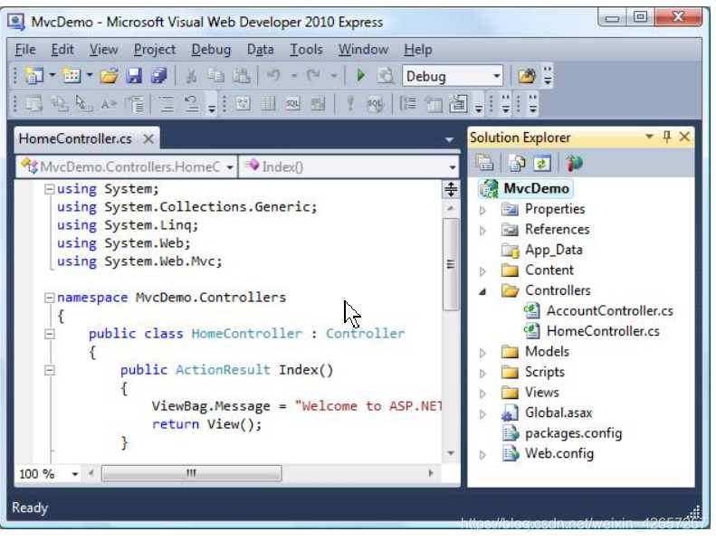Screen dimensions: 716x541
Task: Start debugging with the green play icon
Action: (x=361, y=76)
